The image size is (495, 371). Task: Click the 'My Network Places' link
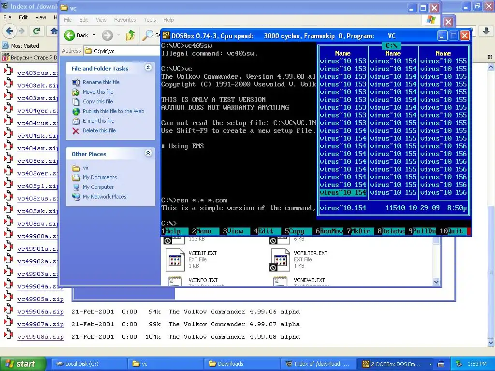tap(104, 197)
